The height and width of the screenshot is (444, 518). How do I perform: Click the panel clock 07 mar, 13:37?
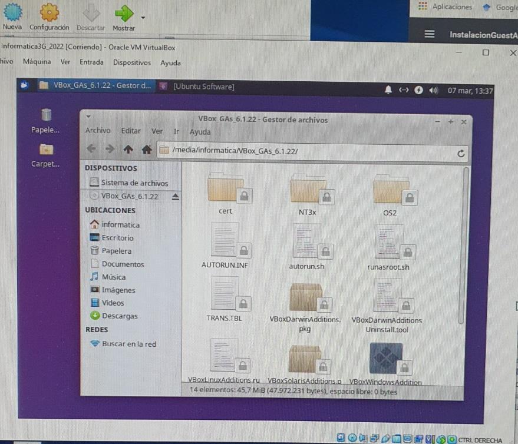coord(470,91)
